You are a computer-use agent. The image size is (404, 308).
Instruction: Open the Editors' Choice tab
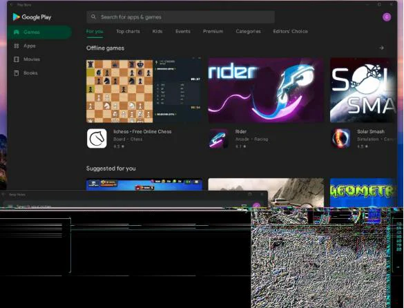coord(290,32)
